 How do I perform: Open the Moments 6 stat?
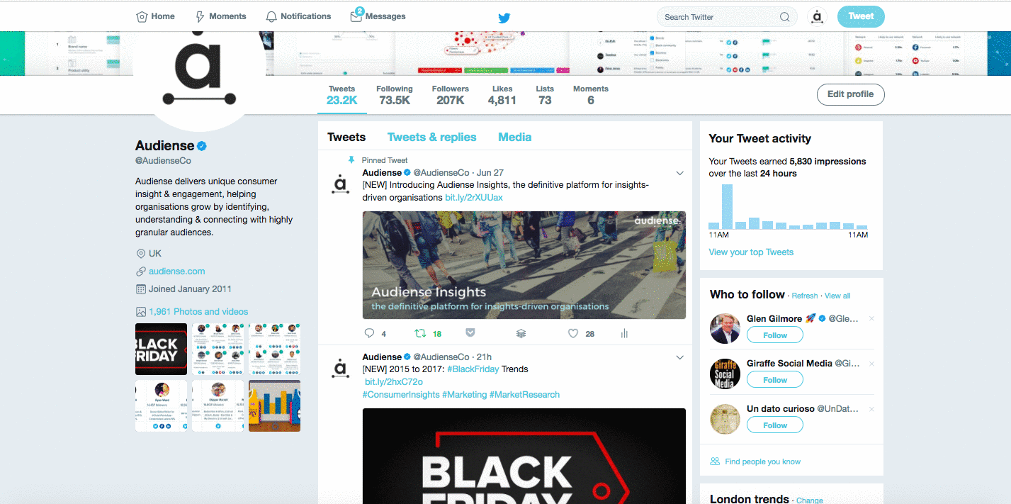591,95
